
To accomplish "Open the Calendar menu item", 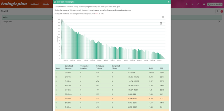I will (46, 4).
